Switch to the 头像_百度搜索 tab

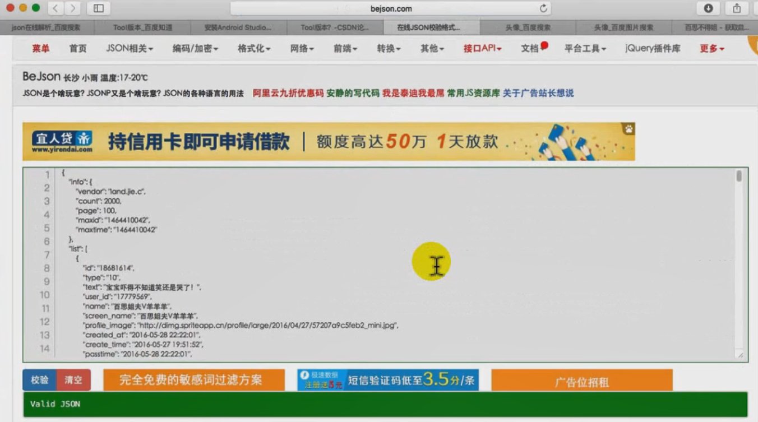coord(528,27)
